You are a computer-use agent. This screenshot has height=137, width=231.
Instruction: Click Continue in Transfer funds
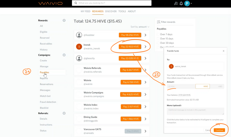coord(219,130)
